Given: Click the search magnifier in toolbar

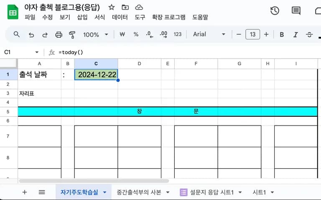Looking at the screenshot, I should 17,34.
